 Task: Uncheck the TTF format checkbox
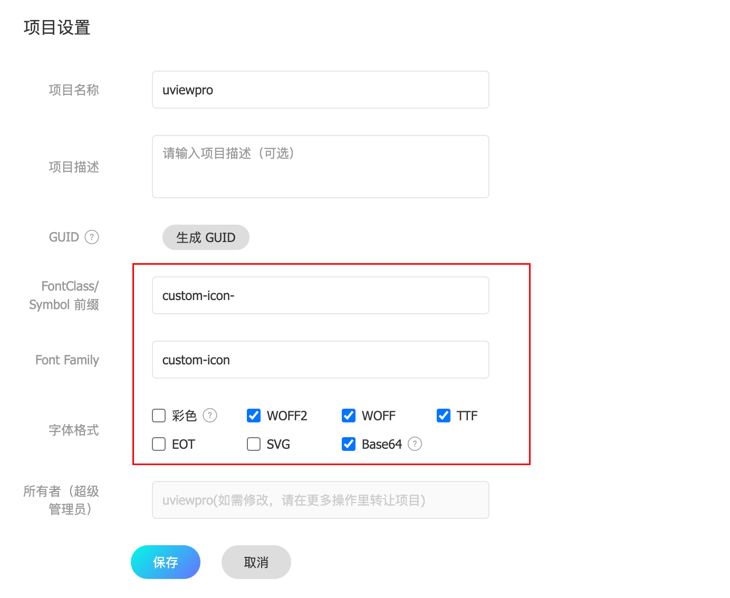(444, 416)
